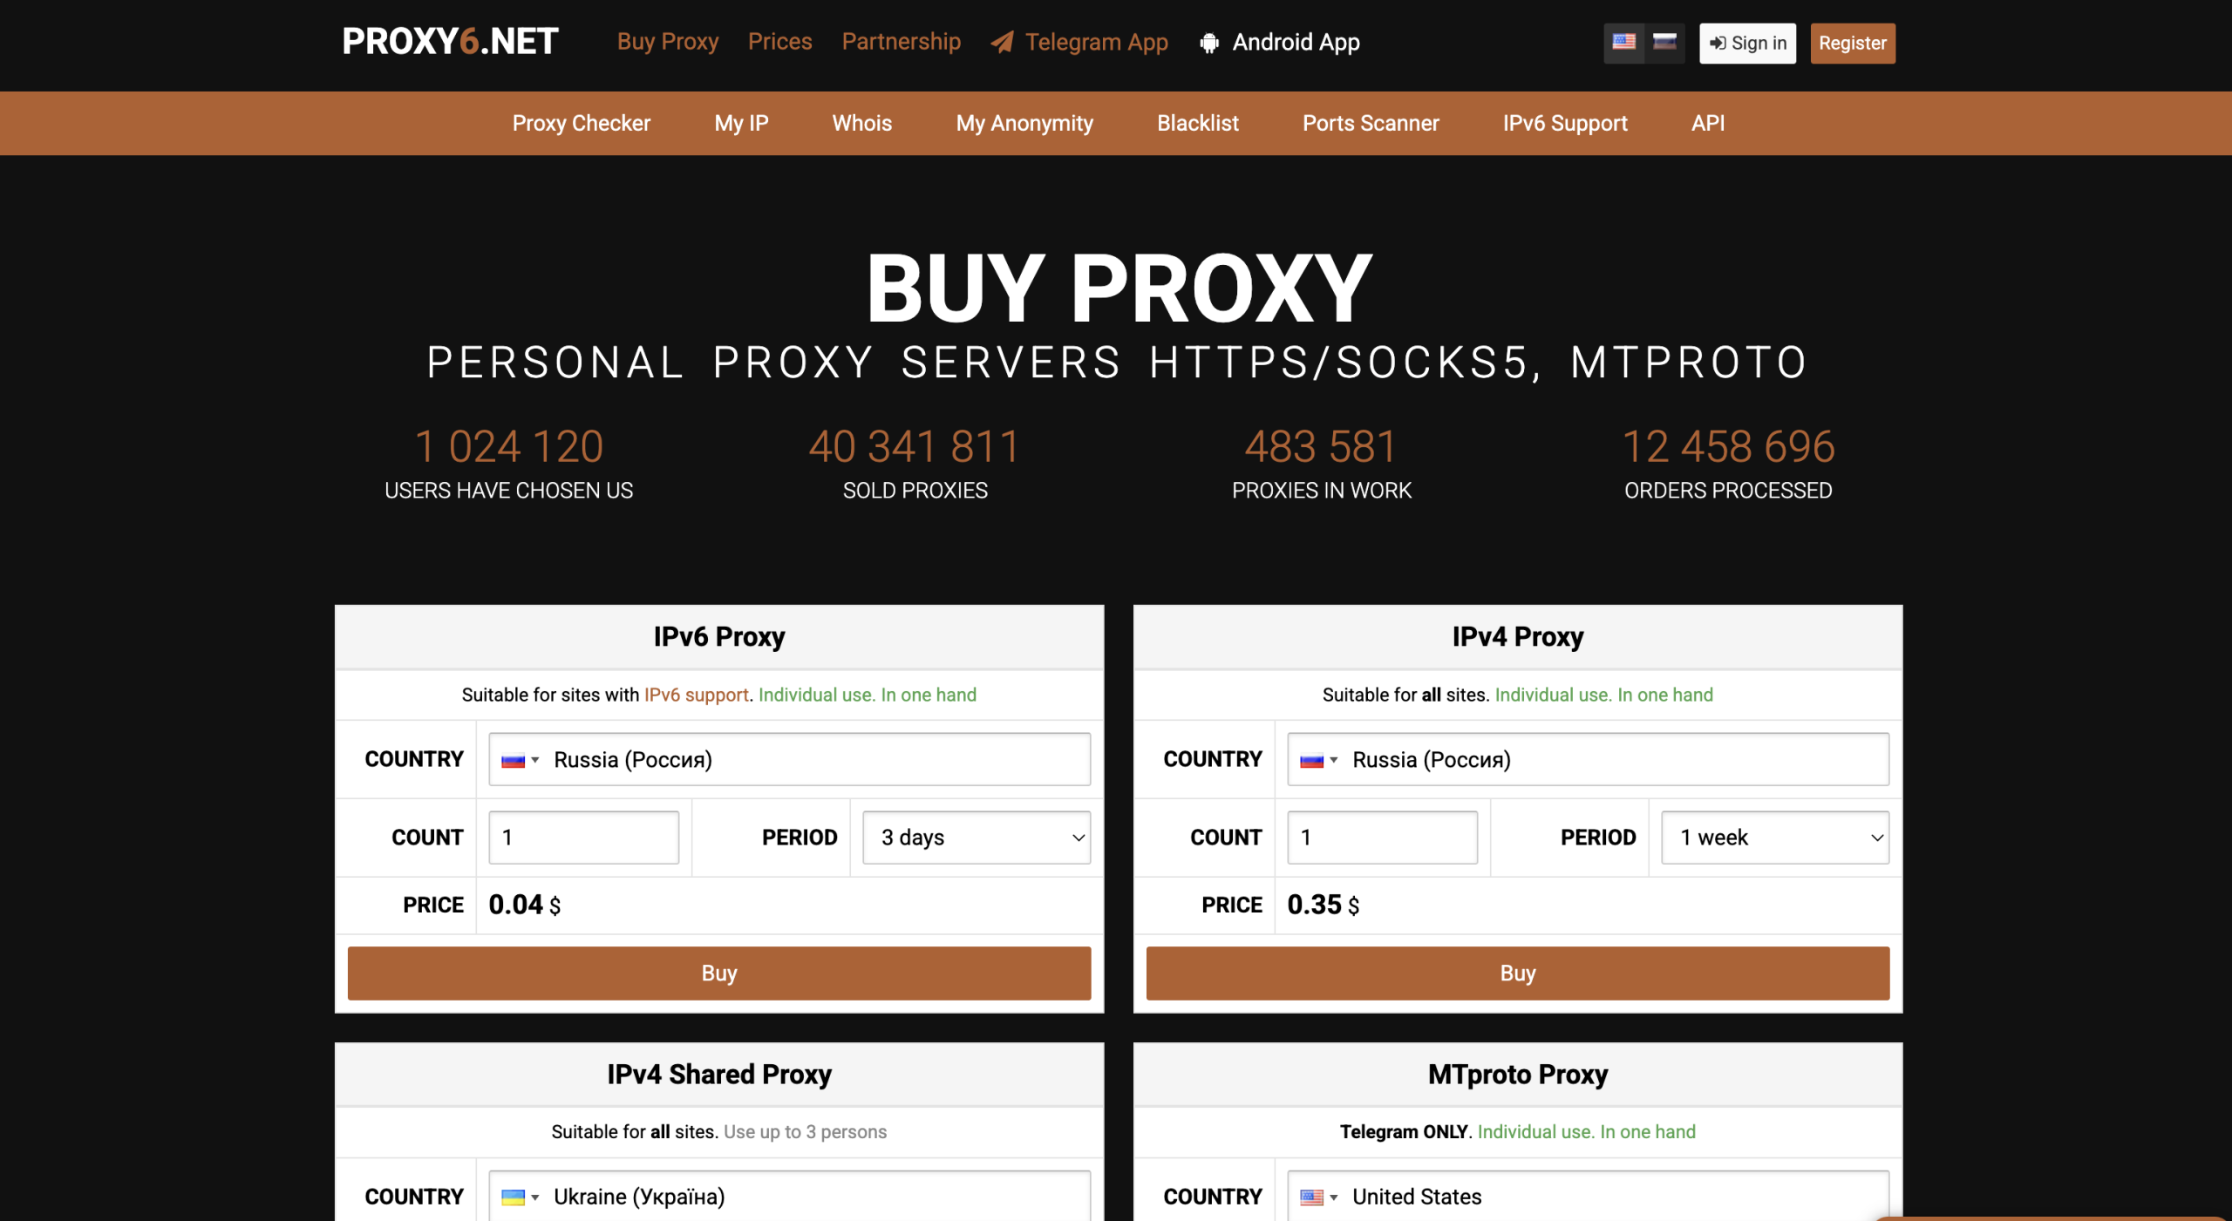This screenshot has width=2232, height=1221.
Task: Open United States flag selector in MTproto
Action: [x=1318, y=1197]
